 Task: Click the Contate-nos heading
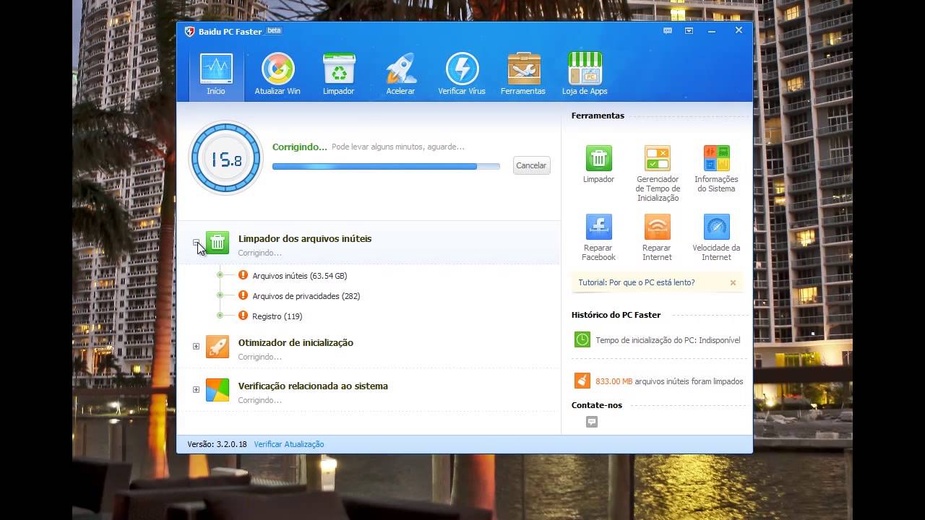coord(597,405)
